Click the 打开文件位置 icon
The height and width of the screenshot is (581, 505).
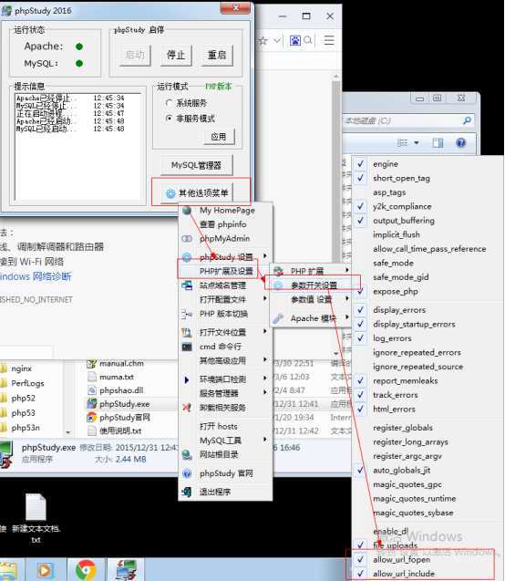coord(187,332)
